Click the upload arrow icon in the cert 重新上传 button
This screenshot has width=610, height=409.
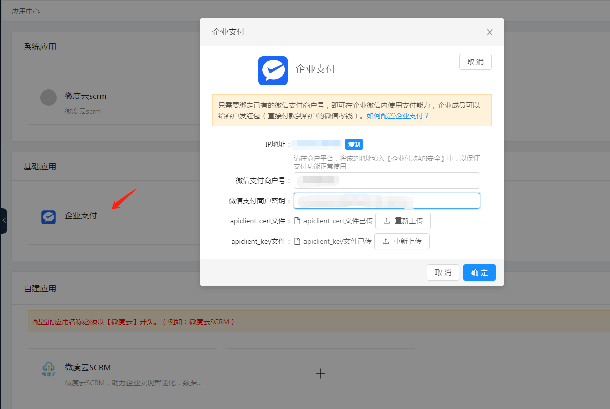pos(387,221)
